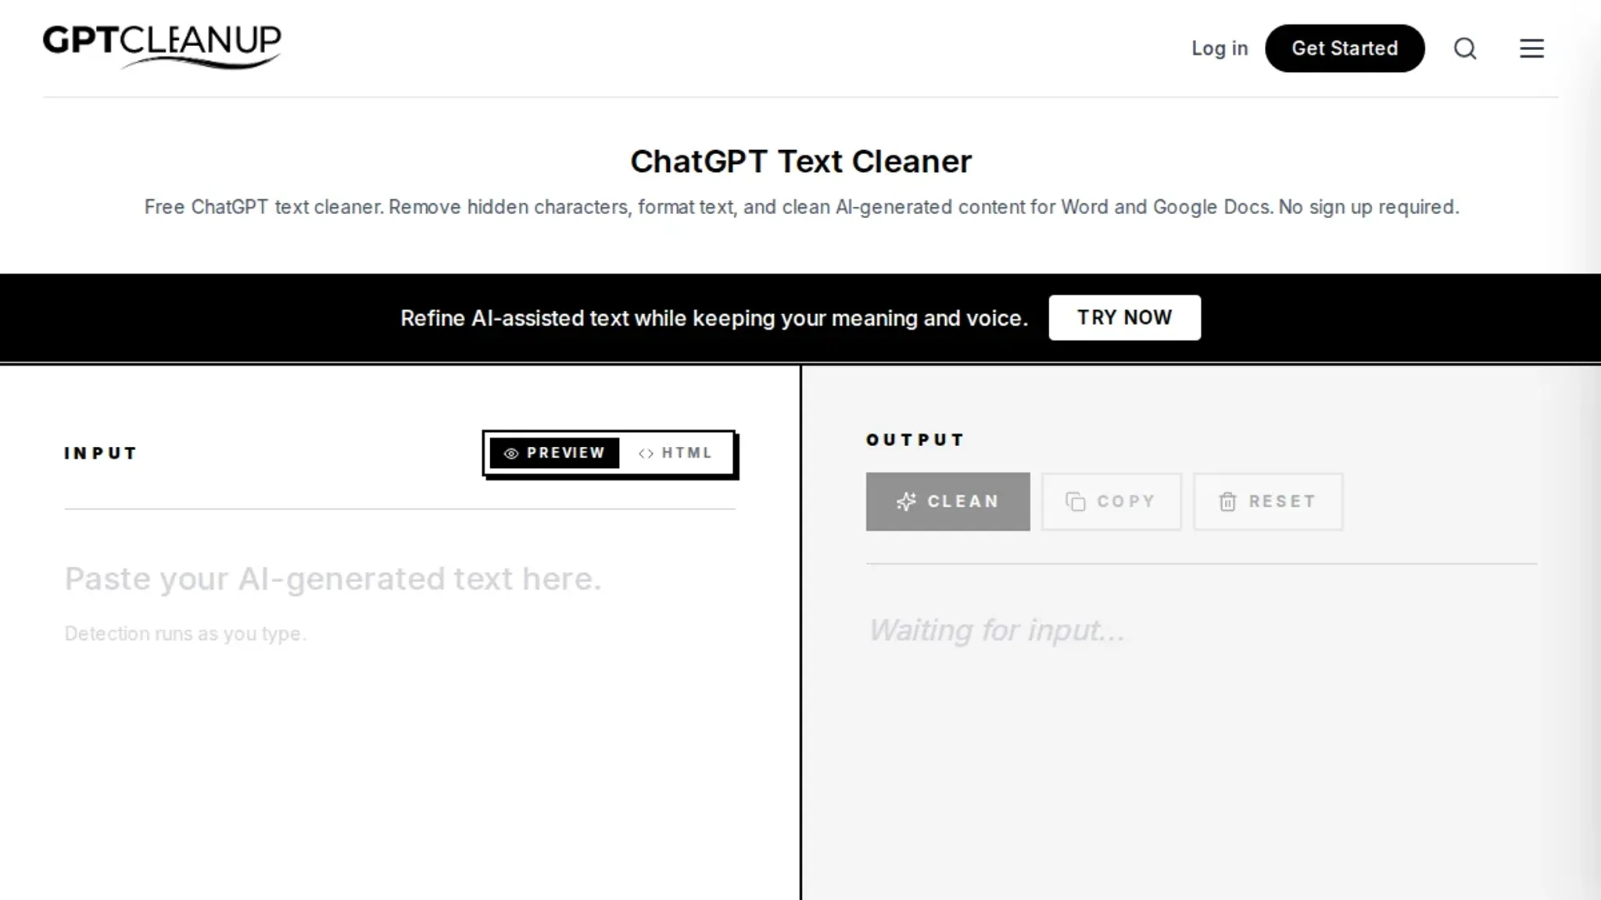
Task: Copy the cleaned output text
Action: (1111, 502)
